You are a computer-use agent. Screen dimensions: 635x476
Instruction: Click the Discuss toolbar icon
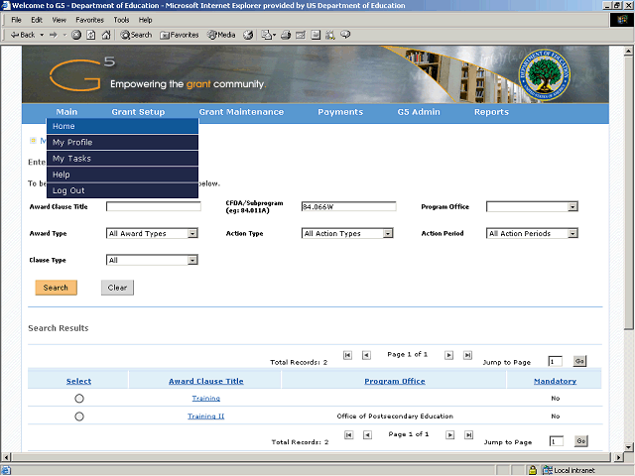[316, 35]
